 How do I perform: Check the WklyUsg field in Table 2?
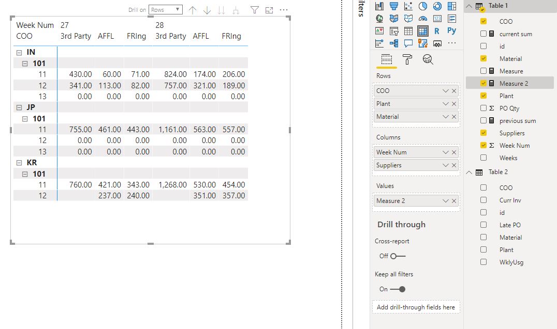point(483,262)
